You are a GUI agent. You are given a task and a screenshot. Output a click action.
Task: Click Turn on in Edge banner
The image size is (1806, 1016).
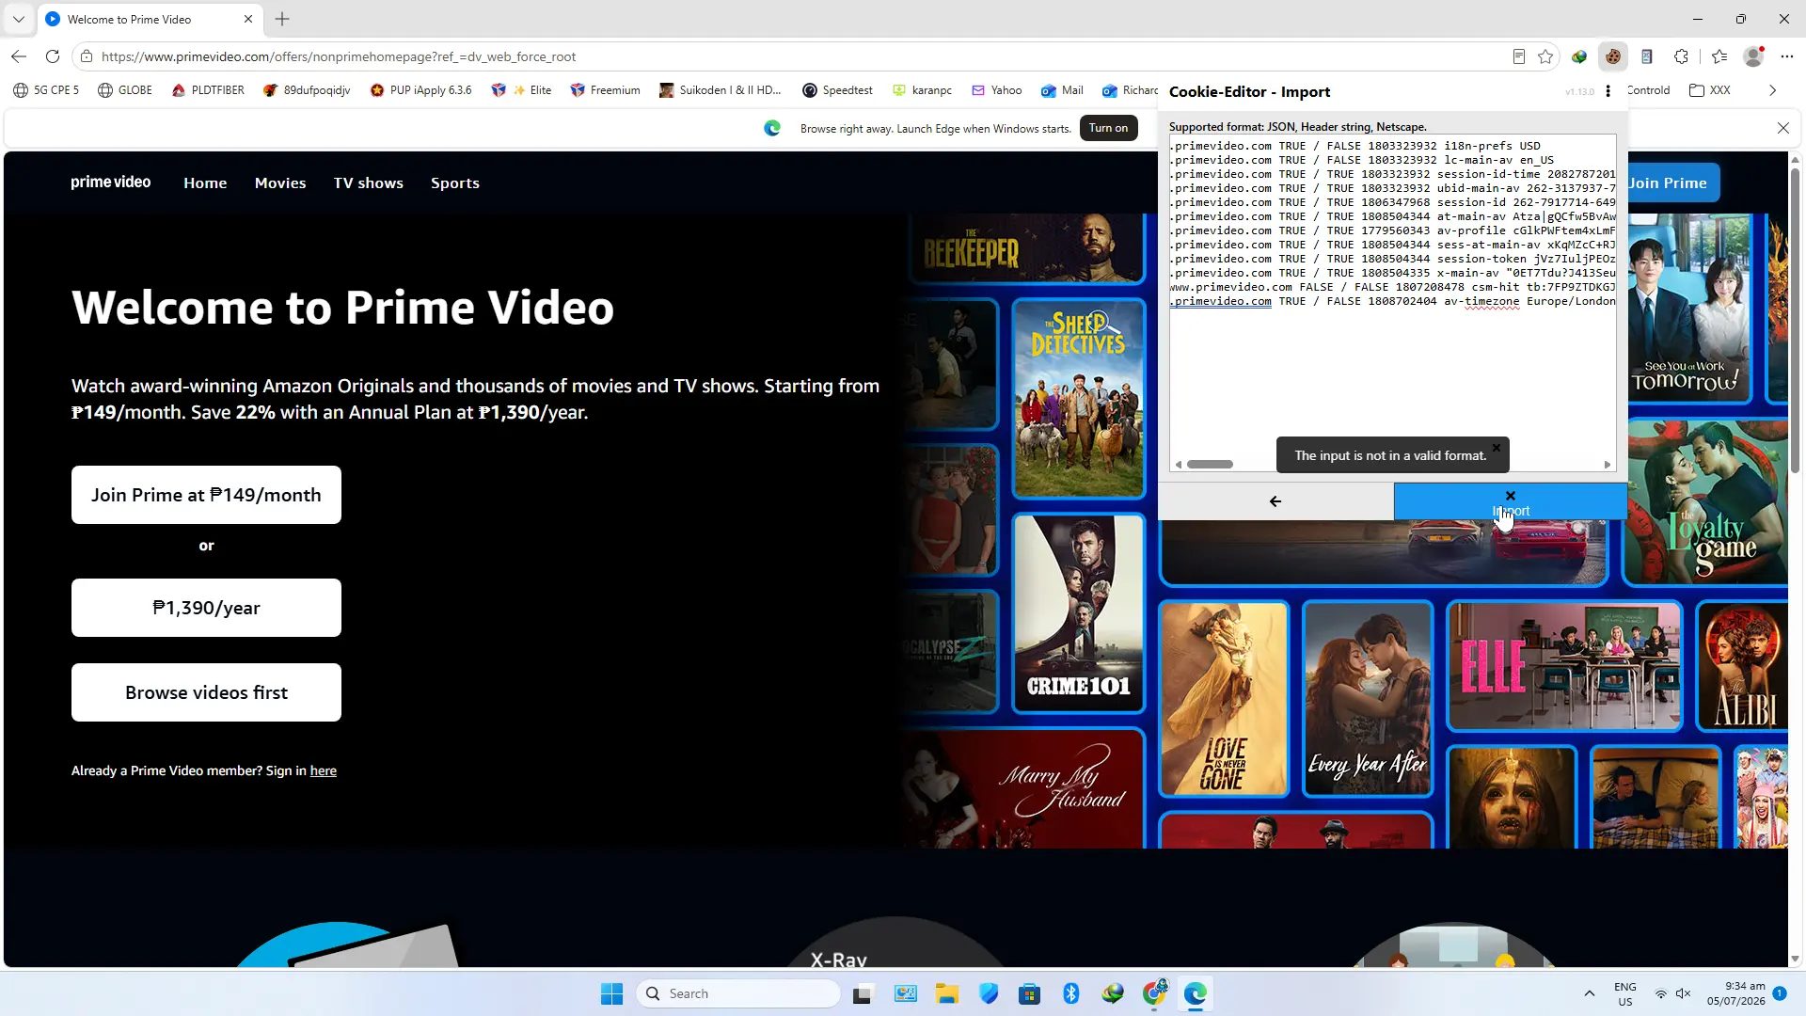tap(1108, 128)
